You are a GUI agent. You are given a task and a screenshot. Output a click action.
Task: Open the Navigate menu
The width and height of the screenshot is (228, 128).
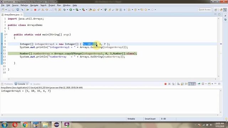coord(34,5)
